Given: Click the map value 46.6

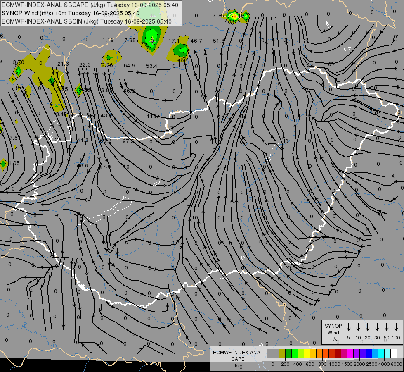Looking at the screenshot, I should 82,165.
